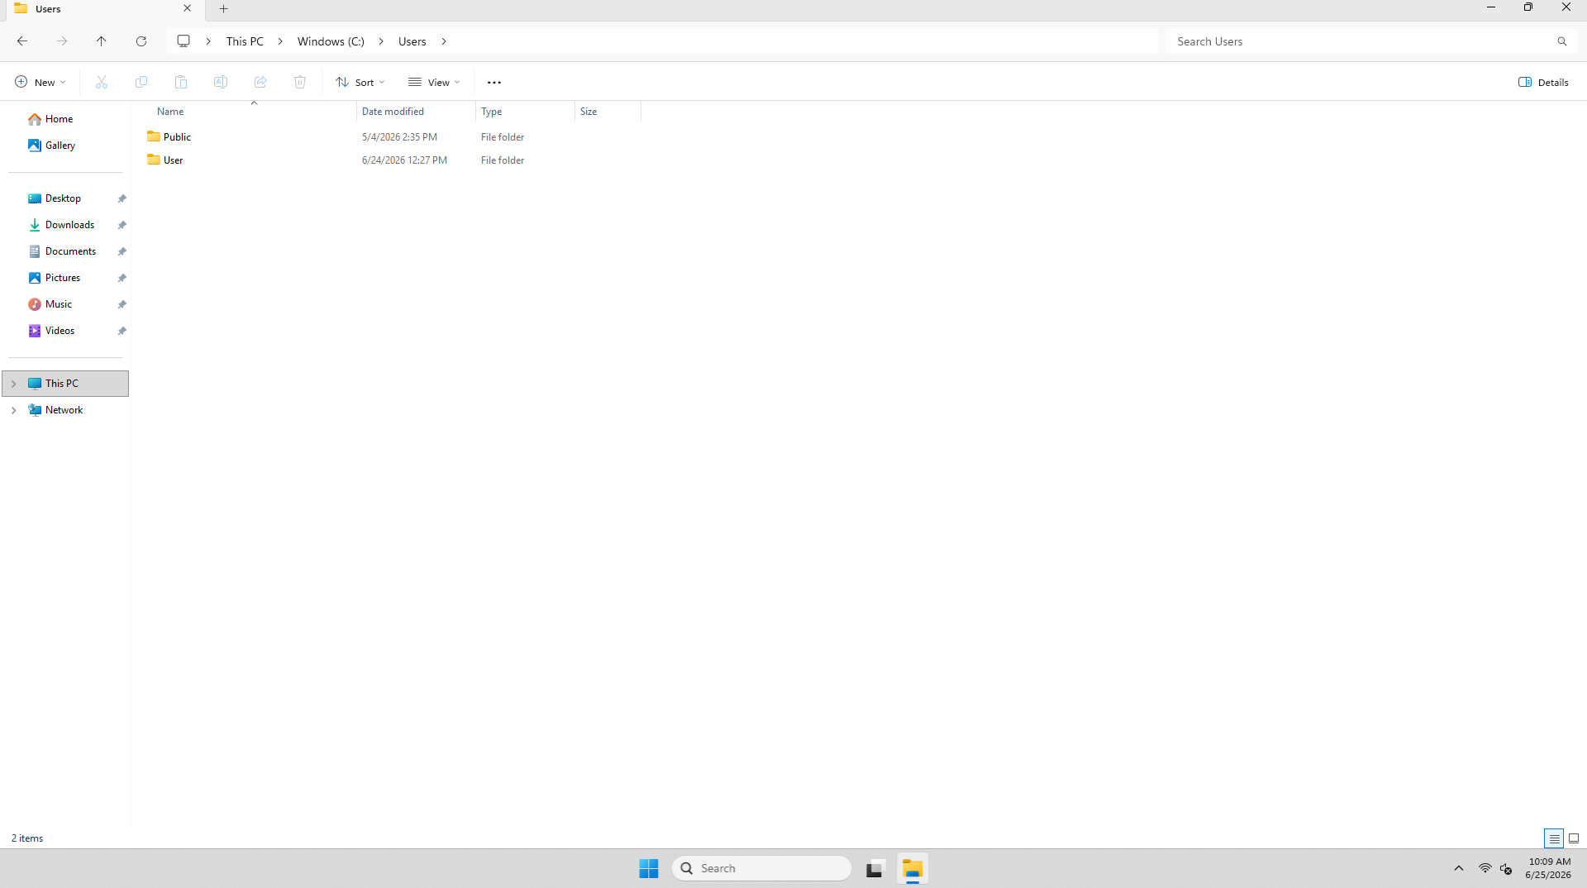Expand chevron before This PC in address bar
This screenshot has height=888, width=1587.
(x=208, y=41)
